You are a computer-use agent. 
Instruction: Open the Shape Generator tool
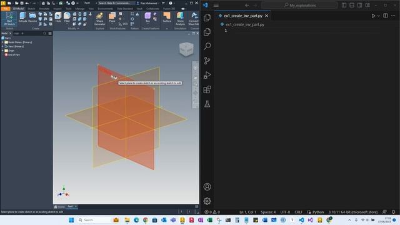(99, 19)
